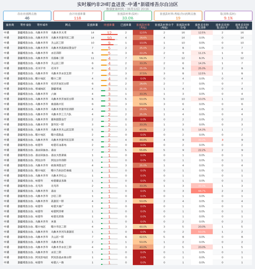Screen dimensions: 255x269
Task: Click pending bar 9 in 天山区三部 row
Action: 109,43
